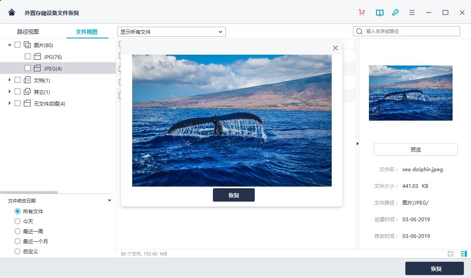The width and height of the screenshot is (471, 278).
Task: Open the shopping cart purchase icon
Action: [362, 12]
